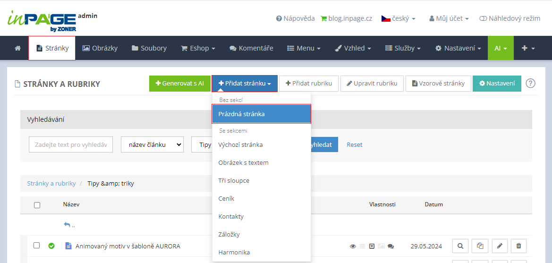Image resolution: width=552 pixels, height=263 pixels.
Task: Toggle Náhledový režim preview mode
Action: point(510,18)
